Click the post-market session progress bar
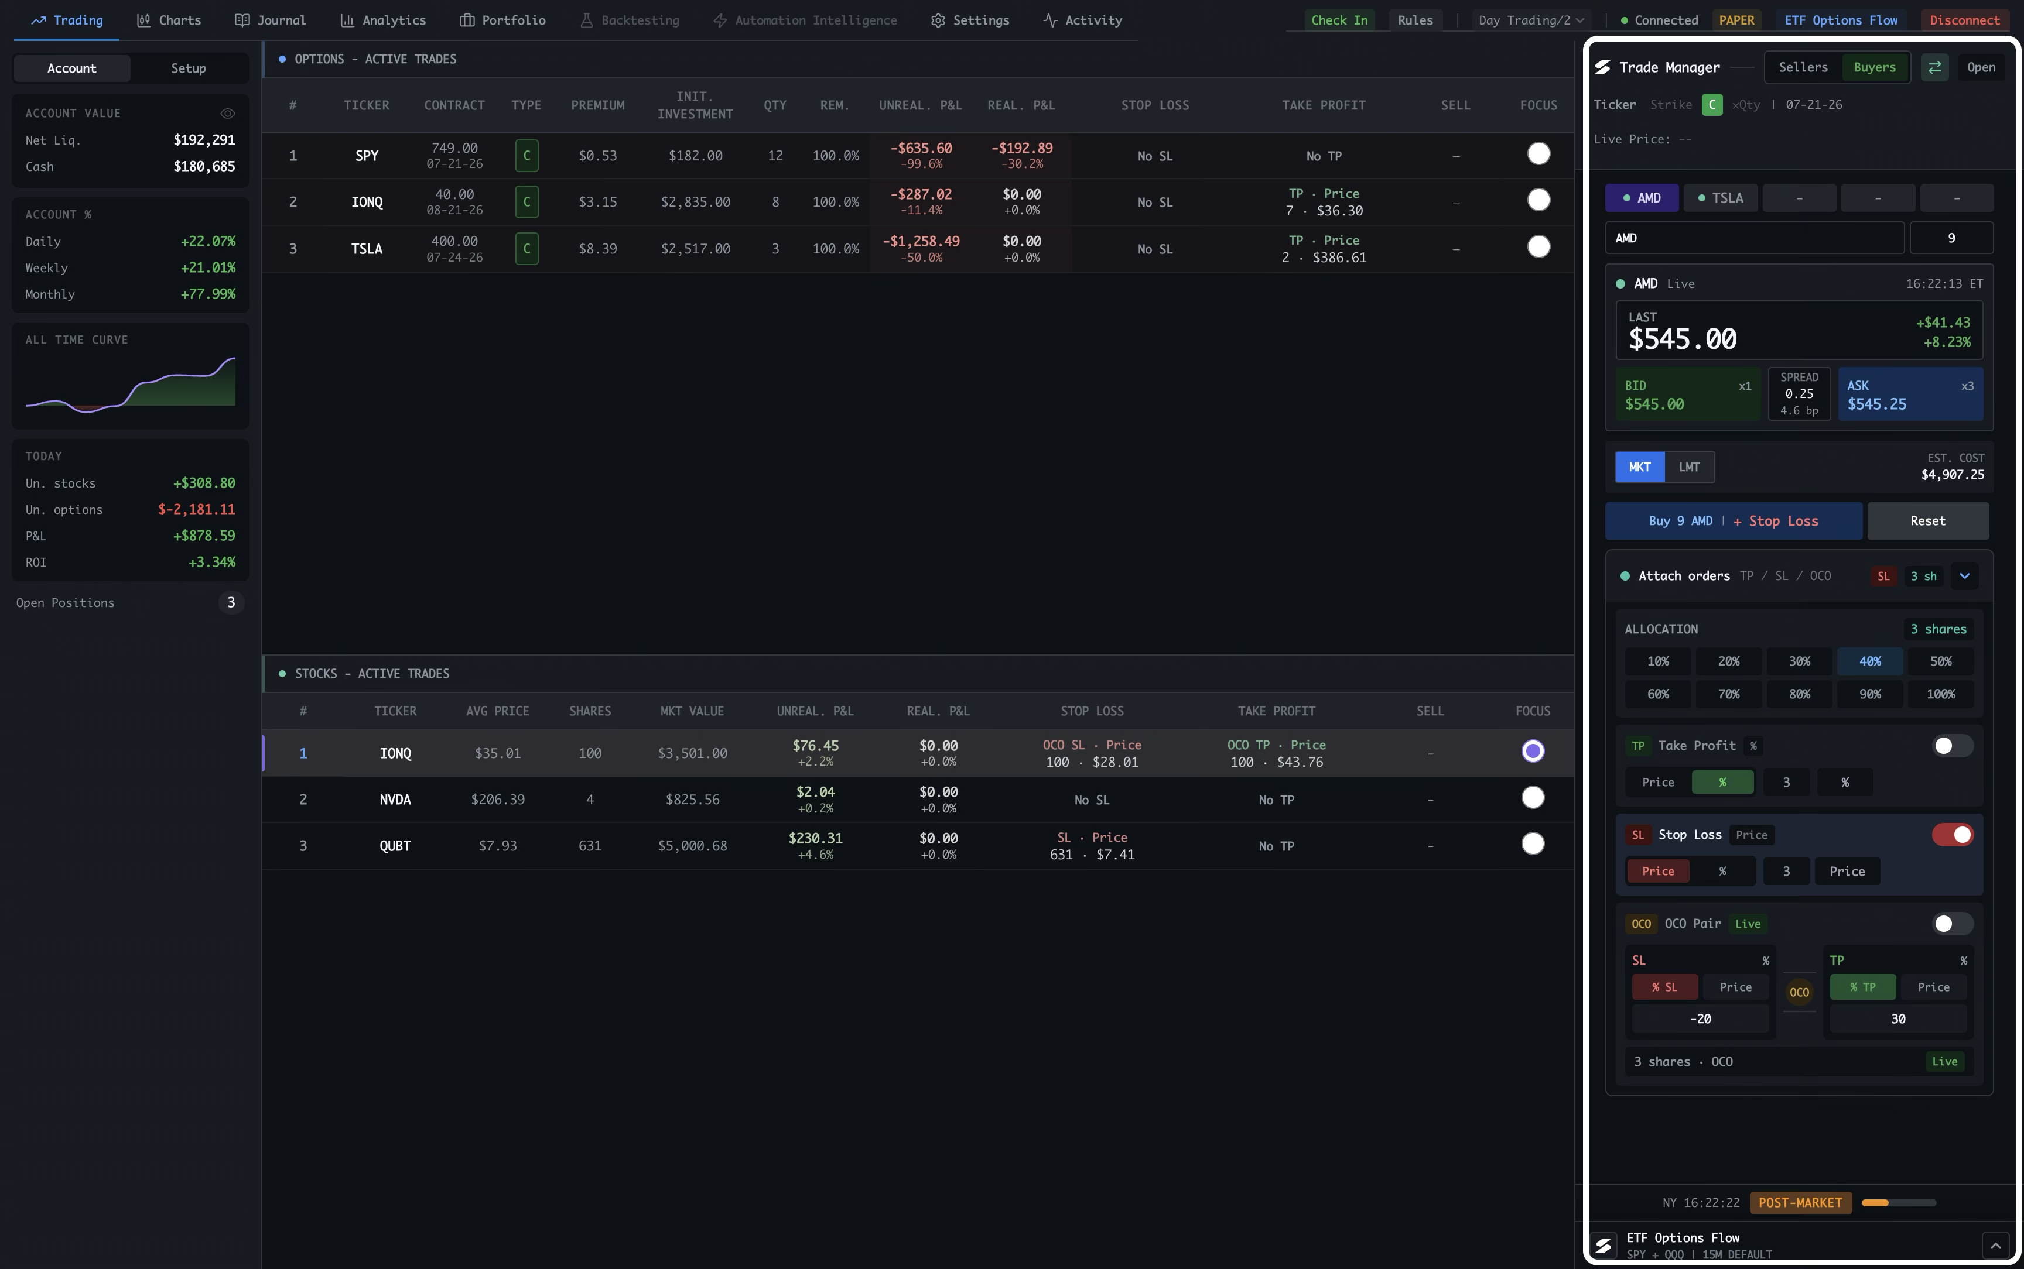 (1898, 1203)
